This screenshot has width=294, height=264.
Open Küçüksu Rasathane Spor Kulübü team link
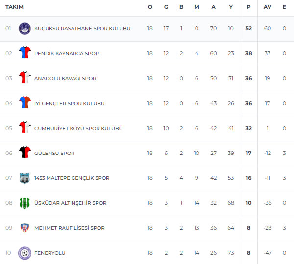[82, 29]
